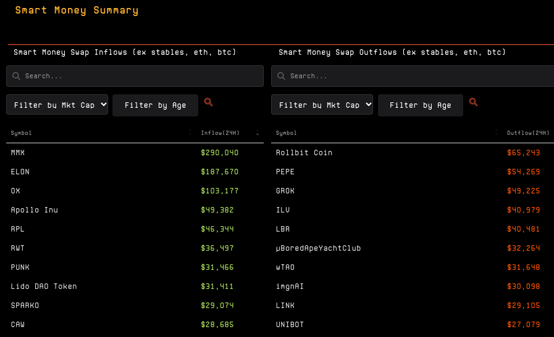Click the $29,074 inflow value

[x=217, y=305]
